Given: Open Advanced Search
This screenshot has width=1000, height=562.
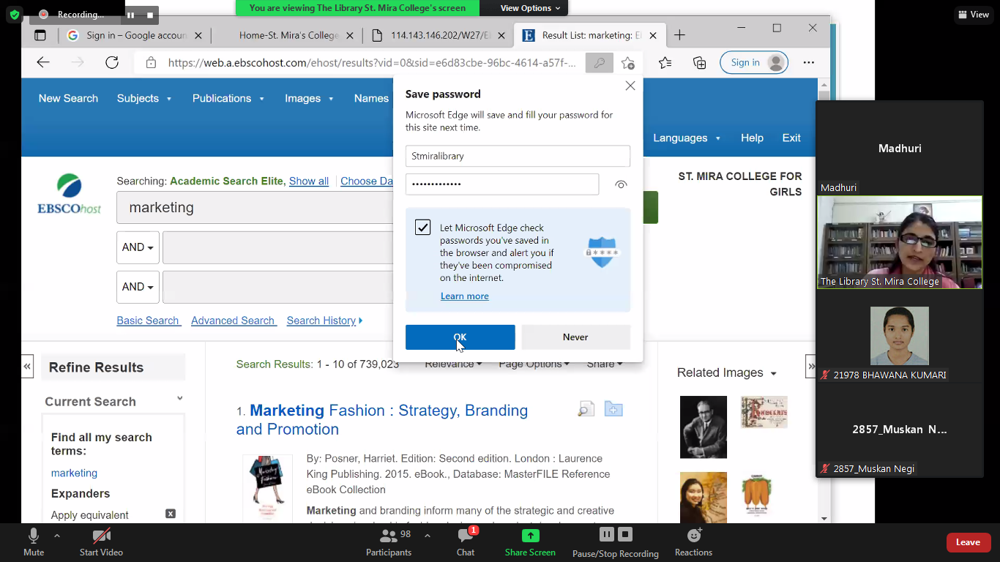Looking at the screenshot, I should [x=233, y=321].
